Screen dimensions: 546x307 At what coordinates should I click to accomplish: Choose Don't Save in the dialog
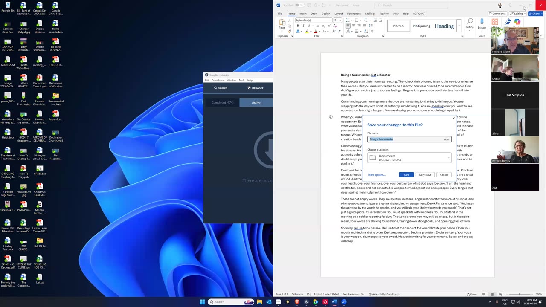click(x=425, y=174)
